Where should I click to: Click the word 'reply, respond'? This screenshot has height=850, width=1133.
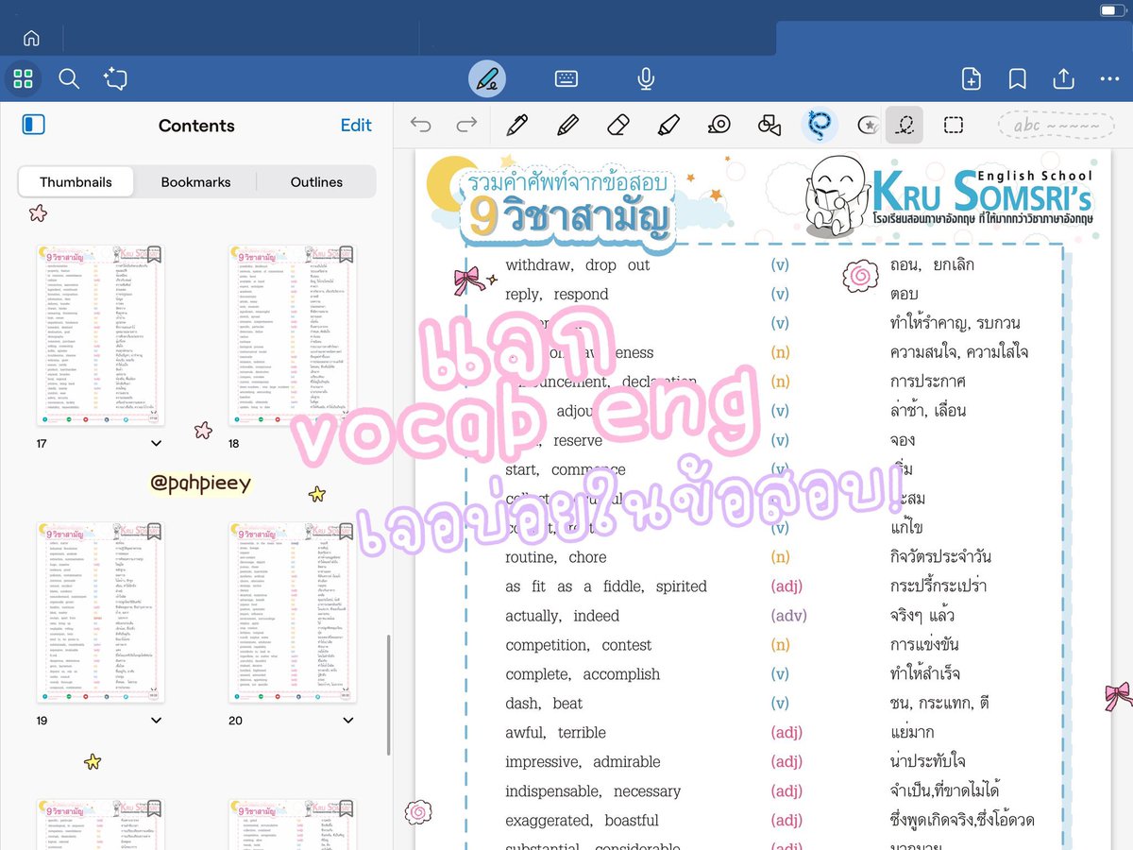(x=557, y=295)
